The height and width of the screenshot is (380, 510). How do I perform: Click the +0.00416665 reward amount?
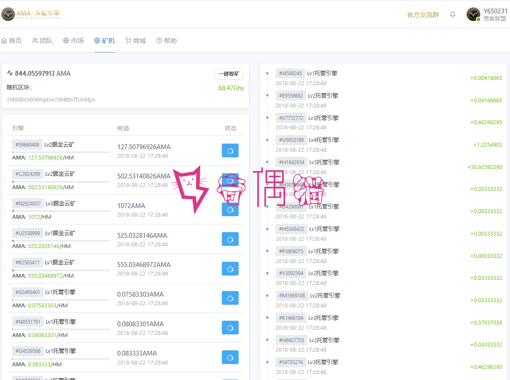click(486, 78)
